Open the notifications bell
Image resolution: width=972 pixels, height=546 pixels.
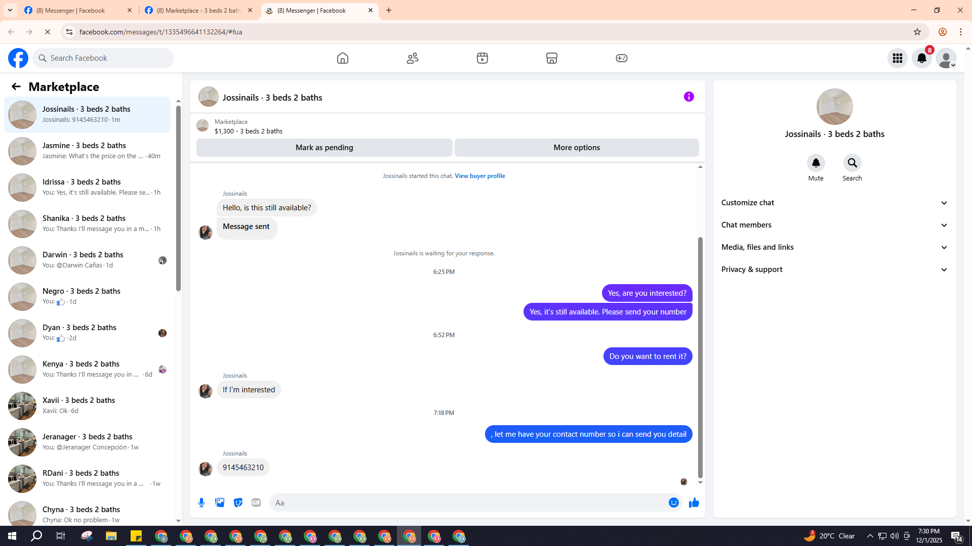[x=922, y=58]
